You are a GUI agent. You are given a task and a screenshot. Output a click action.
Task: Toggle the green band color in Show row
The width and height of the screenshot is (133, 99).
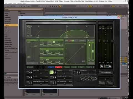point(73,40)
